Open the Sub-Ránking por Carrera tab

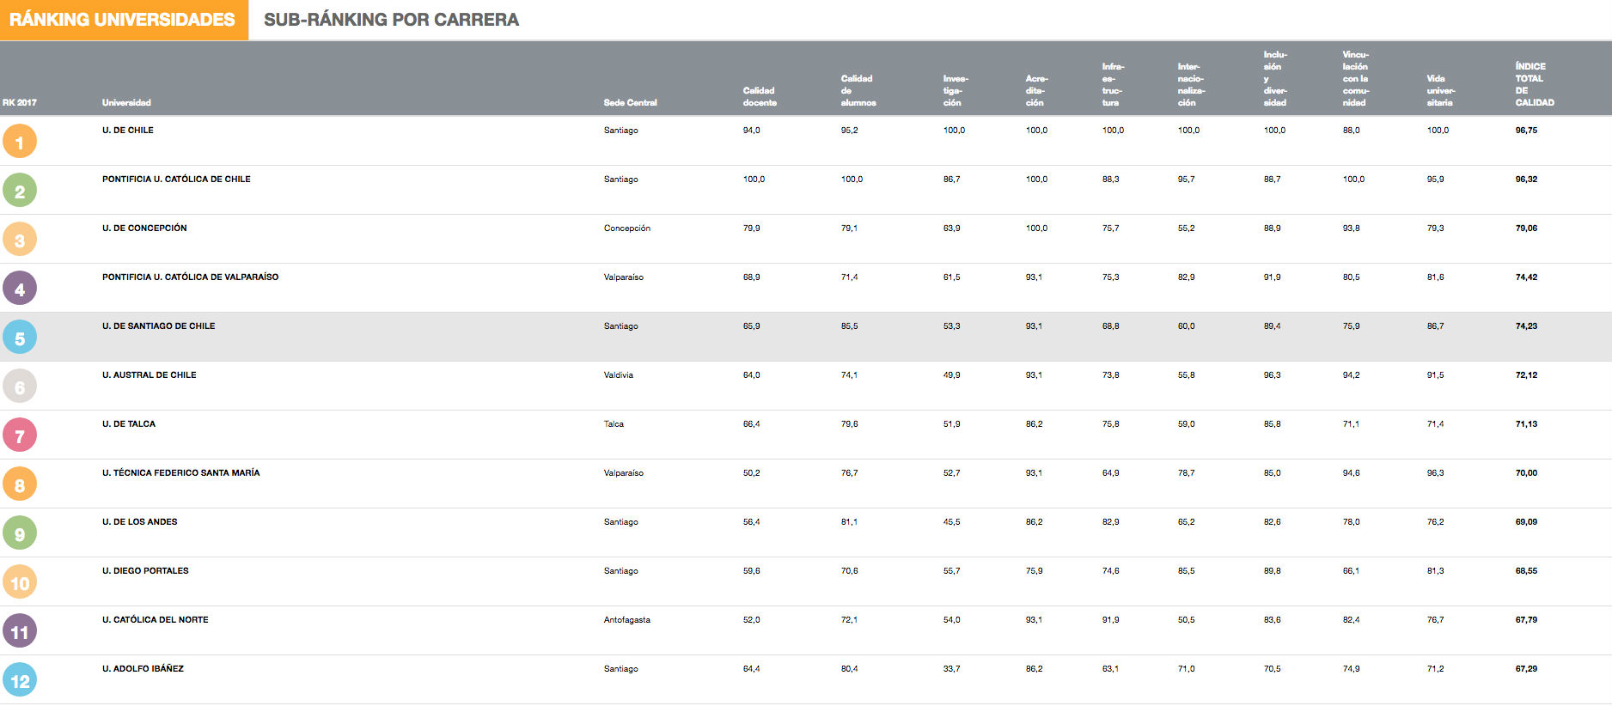tap(391, 20)
